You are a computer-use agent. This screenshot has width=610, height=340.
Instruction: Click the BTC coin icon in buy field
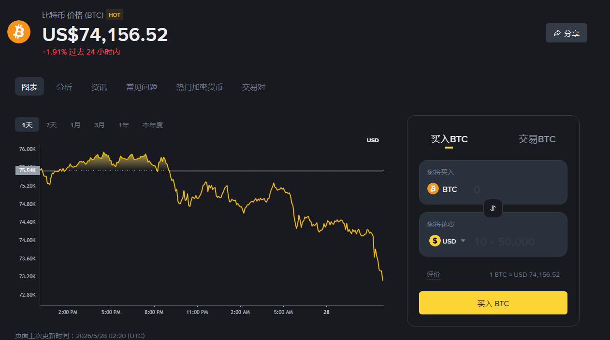pos(433,189)
